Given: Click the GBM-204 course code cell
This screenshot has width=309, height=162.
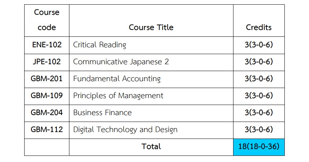Looking at the screenshot, I should coord(47,113).
